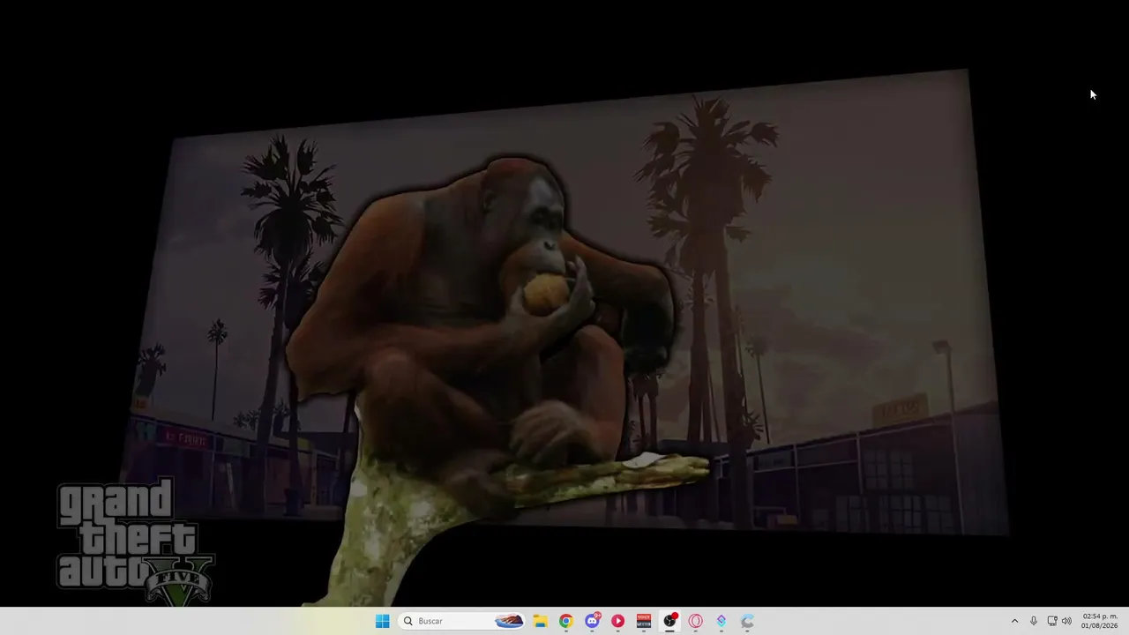Click the search highlight image in Buscar
The width and height of the screenshot is (1129, 635).
[509, 621]
